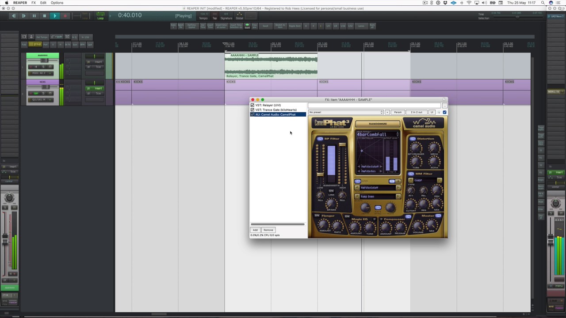Click the yellow group toolbar button
Image resolution: width=566 pixels, height=318 pixels.
coord(35,44)
